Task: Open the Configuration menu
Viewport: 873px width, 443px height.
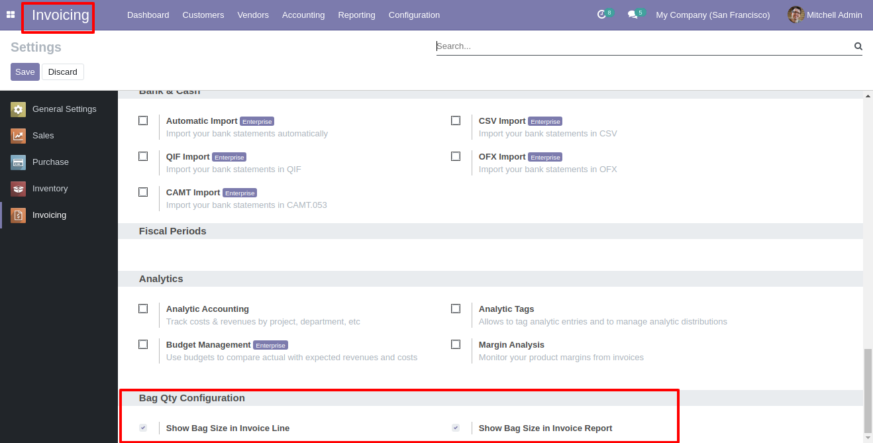Action: point(414,15)
